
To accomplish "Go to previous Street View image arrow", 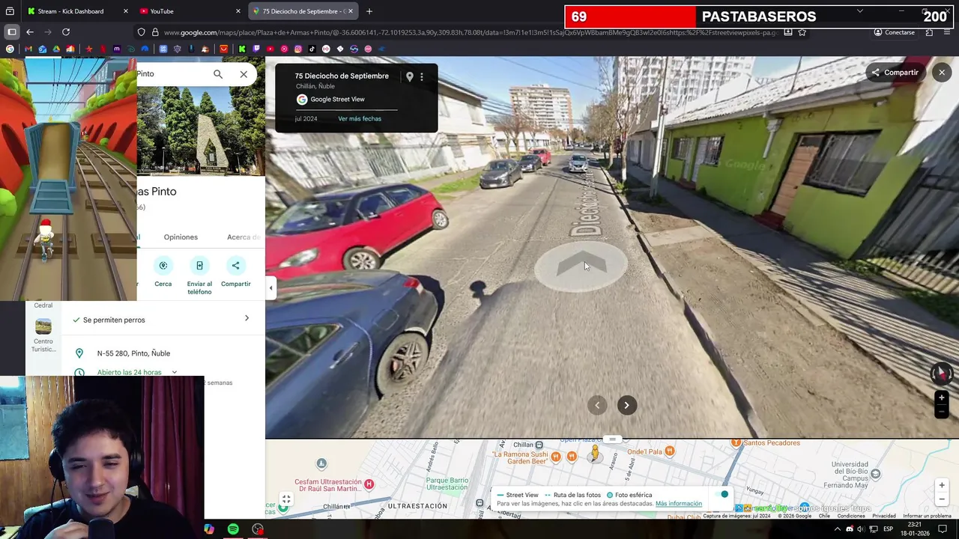I will point(597,405).
